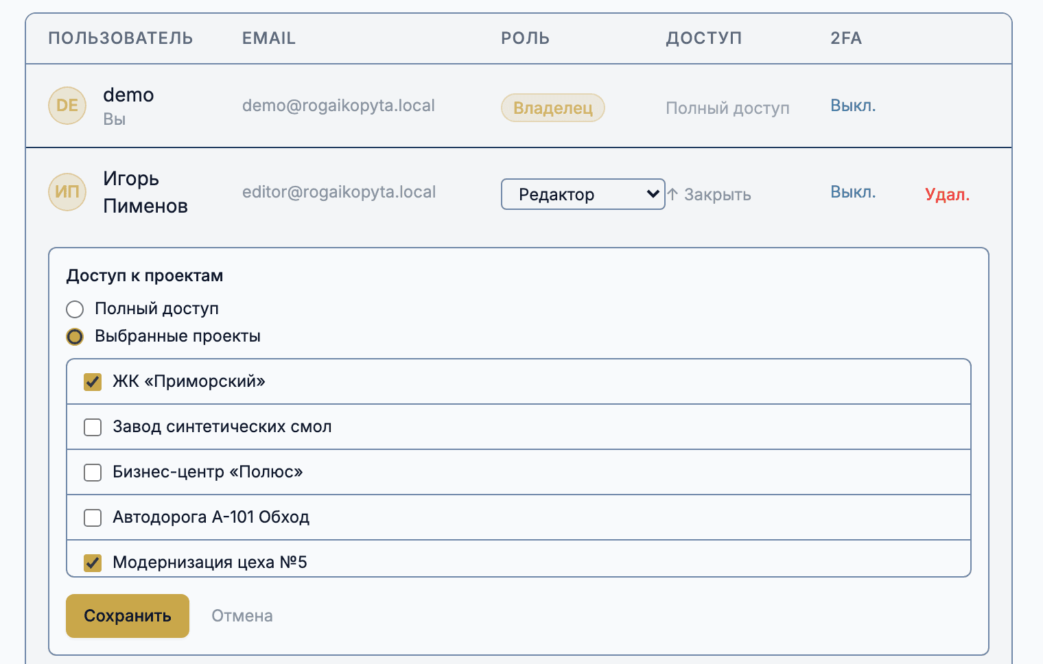Cancel changes with Отмена
Screen dimensions: 1043x664
coord(242,616)
